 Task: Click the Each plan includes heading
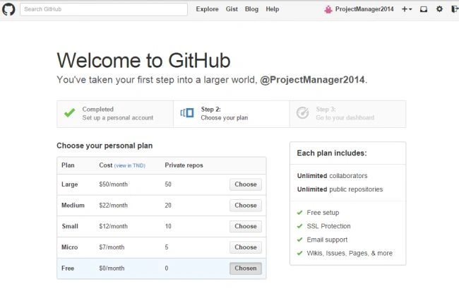pyautogui.click(x=332, y=153)
